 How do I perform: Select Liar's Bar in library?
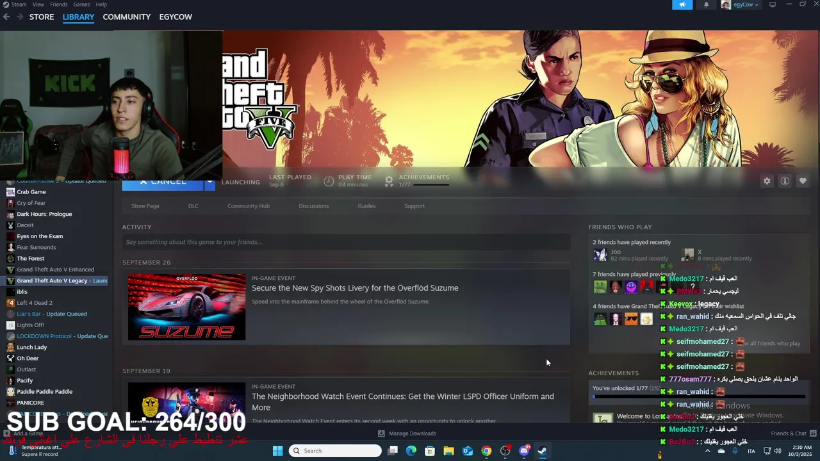pyautogui.click(x=52, y=314)
